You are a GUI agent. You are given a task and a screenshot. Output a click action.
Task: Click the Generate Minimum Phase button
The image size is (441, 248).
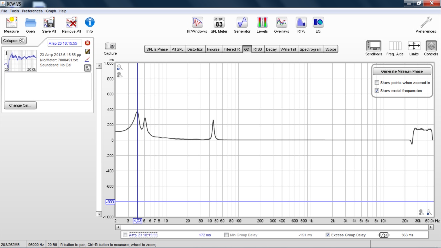coord(402,71)
